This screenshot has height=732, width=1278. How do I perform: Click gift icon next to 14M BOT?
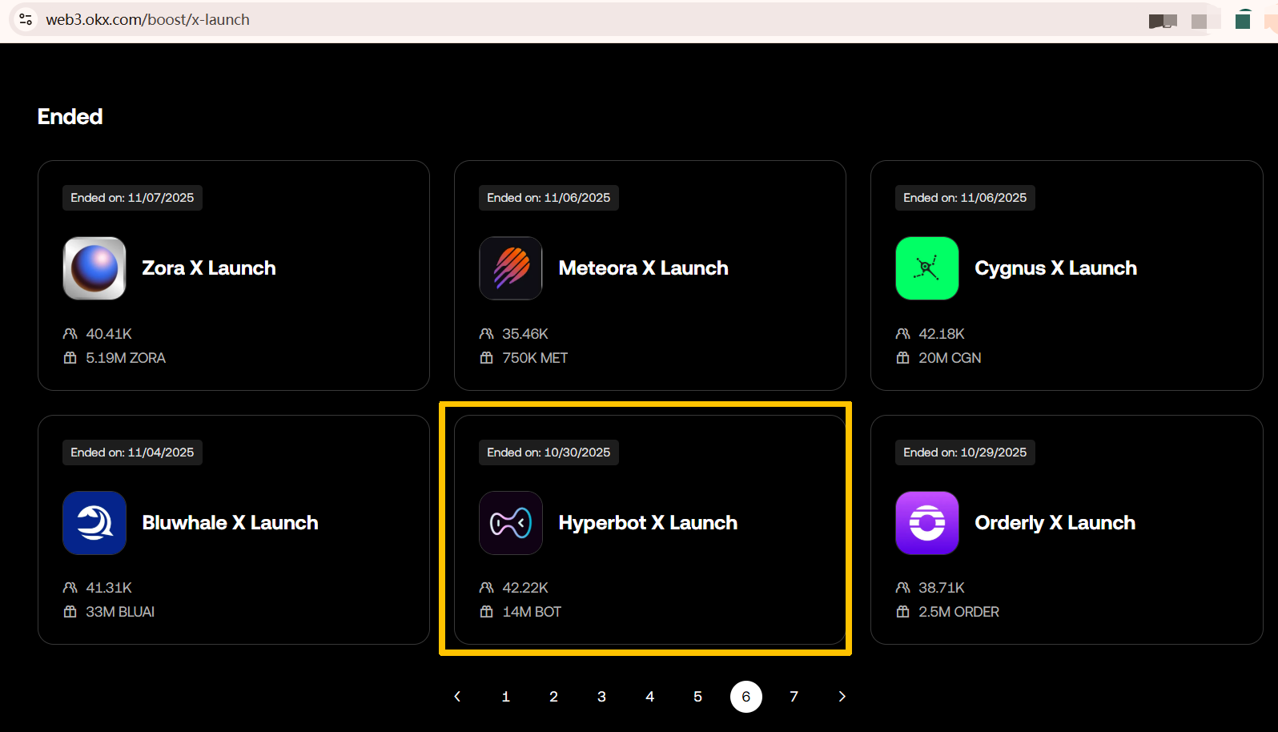tap(487, 612)
